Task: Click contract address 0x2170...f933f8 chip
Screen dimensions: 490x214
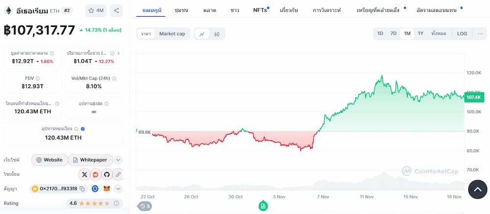Action: coord(58,189)
